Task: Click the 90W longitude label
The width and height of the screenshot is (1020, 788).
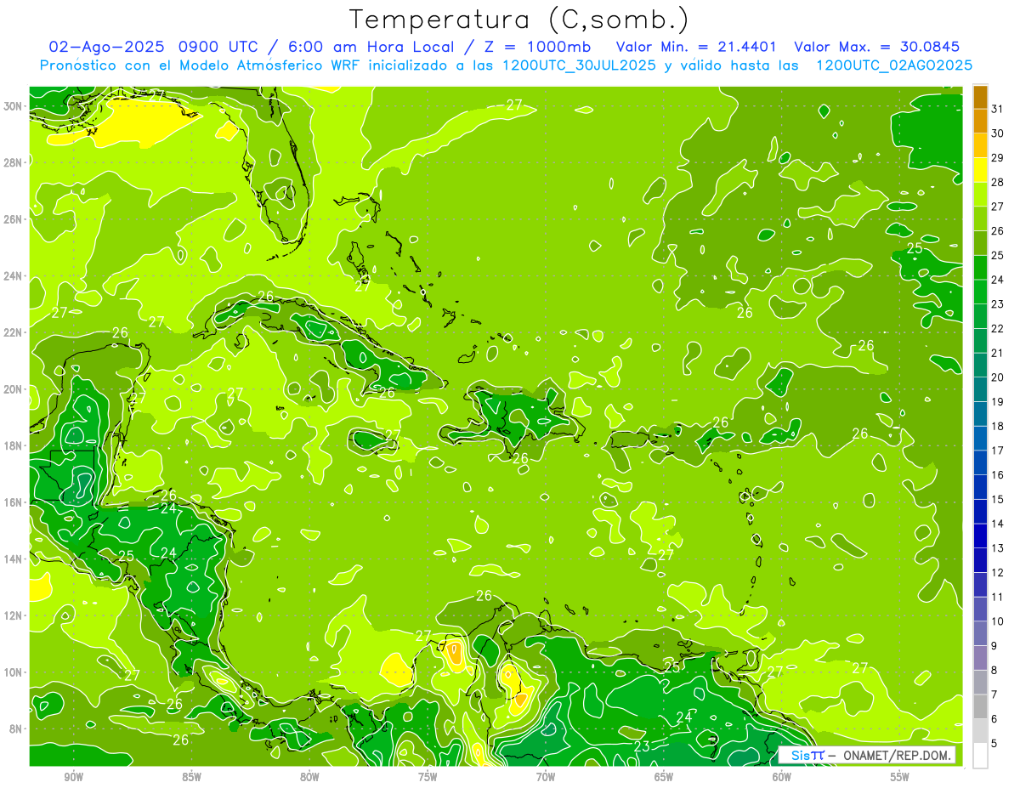Action: [x=74, y=777]
